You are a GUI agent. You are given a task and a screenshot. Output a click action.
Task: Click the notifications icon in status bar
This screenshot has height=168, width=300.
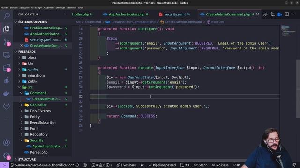tap(294, 165)
